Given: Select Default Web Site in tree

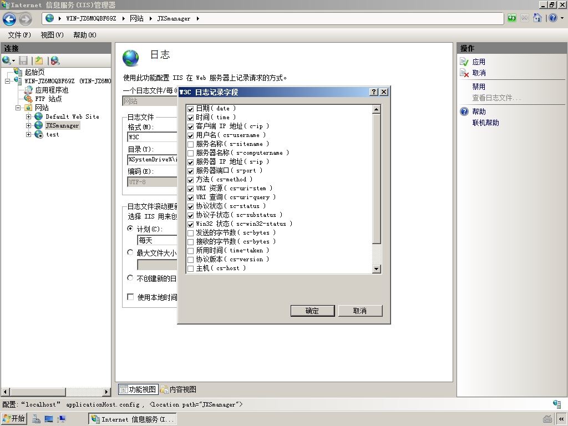Looking at the screenshot, I should (72, 116).
